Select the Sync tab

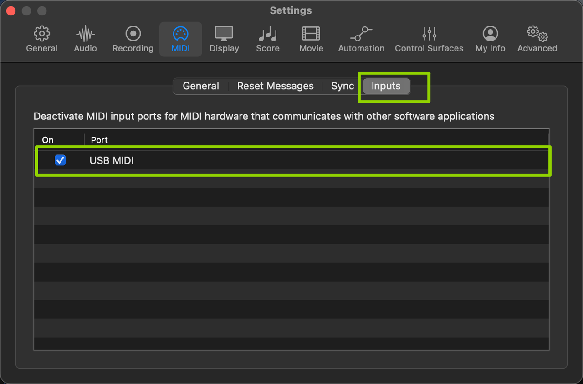tap(343, 86)
